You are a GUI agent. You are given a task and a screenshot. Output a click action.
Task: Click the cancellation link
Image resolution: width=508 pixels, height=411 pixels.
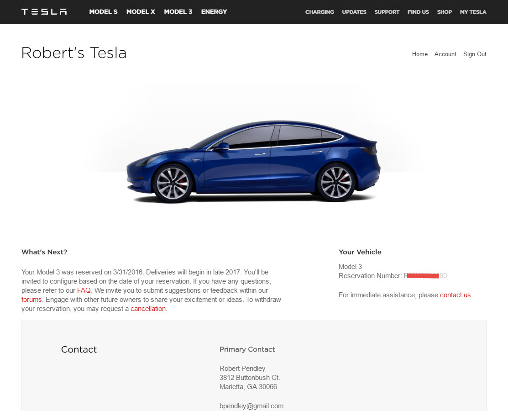tap(148, 309)
